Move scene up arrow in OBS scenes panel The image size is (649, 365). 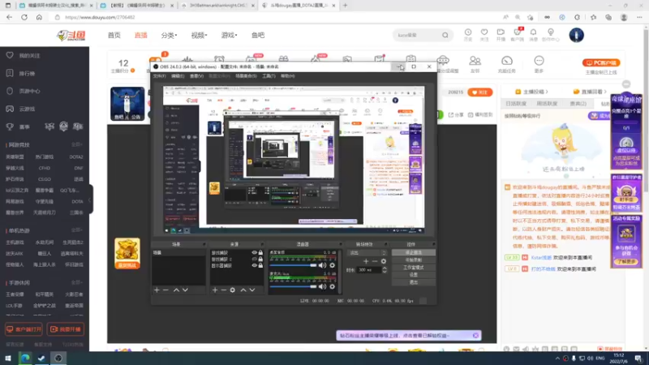(x=176, y=290)
